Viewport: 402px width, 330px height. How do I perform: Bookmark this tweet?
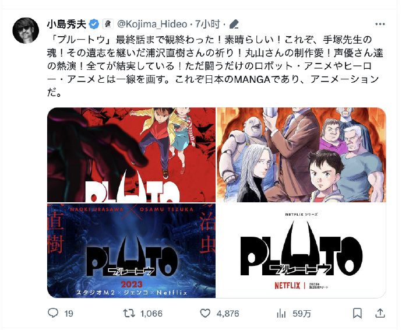tap(357, 313)
